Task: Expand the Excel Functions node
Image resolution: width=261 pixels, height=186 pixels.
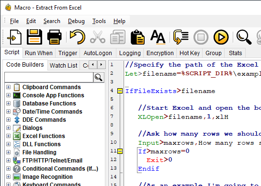Action: [x=8, y=136]
